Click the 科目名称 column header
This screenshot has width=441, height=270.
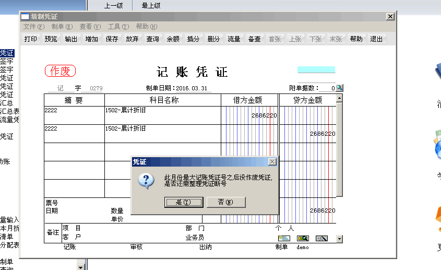(x=164, y=100)
